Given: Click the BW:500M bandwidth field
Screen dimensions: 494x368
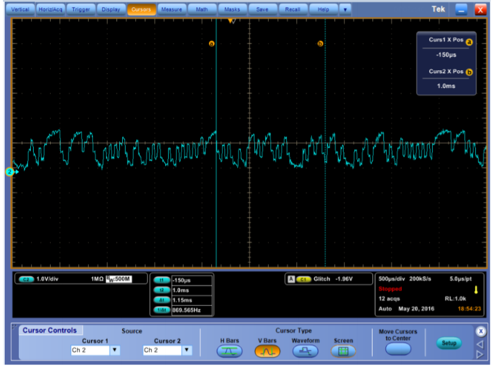Looking at the screenshot, I should (x=119, y=279).
